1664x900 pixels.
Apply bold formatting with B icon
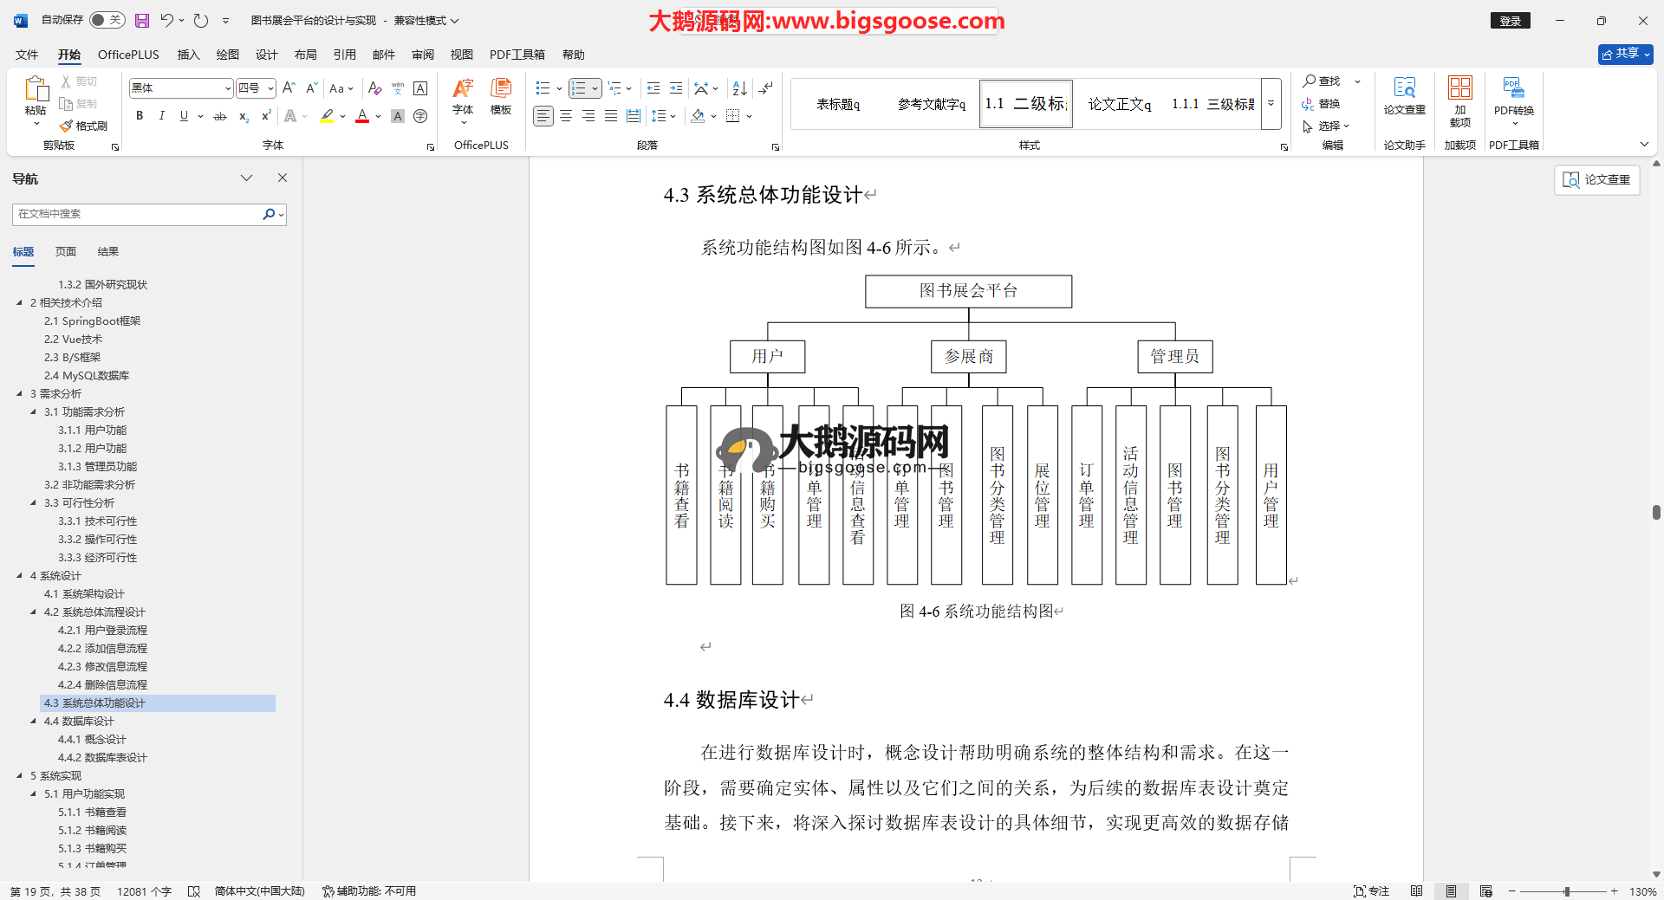coord(140,116)
